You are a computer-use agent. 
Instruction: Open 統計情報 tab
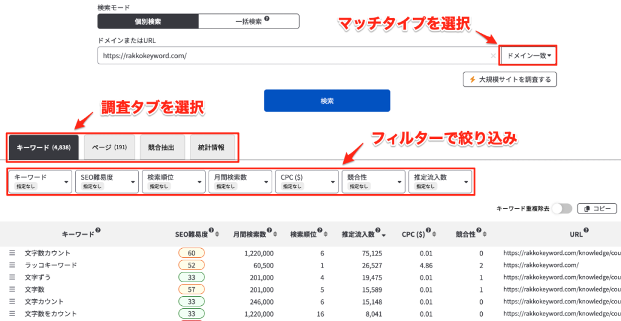click(x=212, y=147)
